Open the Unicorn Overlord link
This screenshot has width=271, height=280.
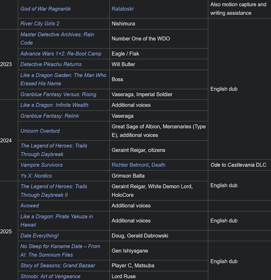(x=40, y=131)
